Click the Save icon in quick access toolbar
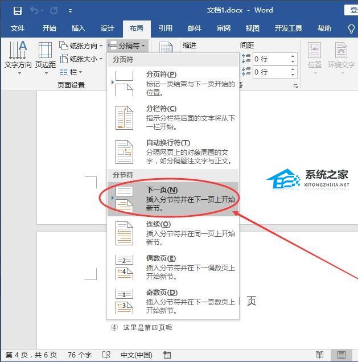 click(18, 11)
